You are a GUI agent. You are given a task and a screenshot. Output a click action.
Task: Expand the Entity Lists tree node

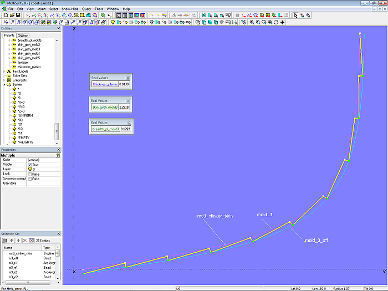[x=4, y=80]
